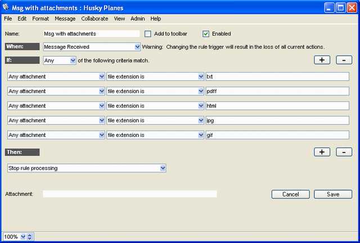This screenshot has height=243, width=360.
Task: Open the Collaborate menu
Action: tap(94, 19)
